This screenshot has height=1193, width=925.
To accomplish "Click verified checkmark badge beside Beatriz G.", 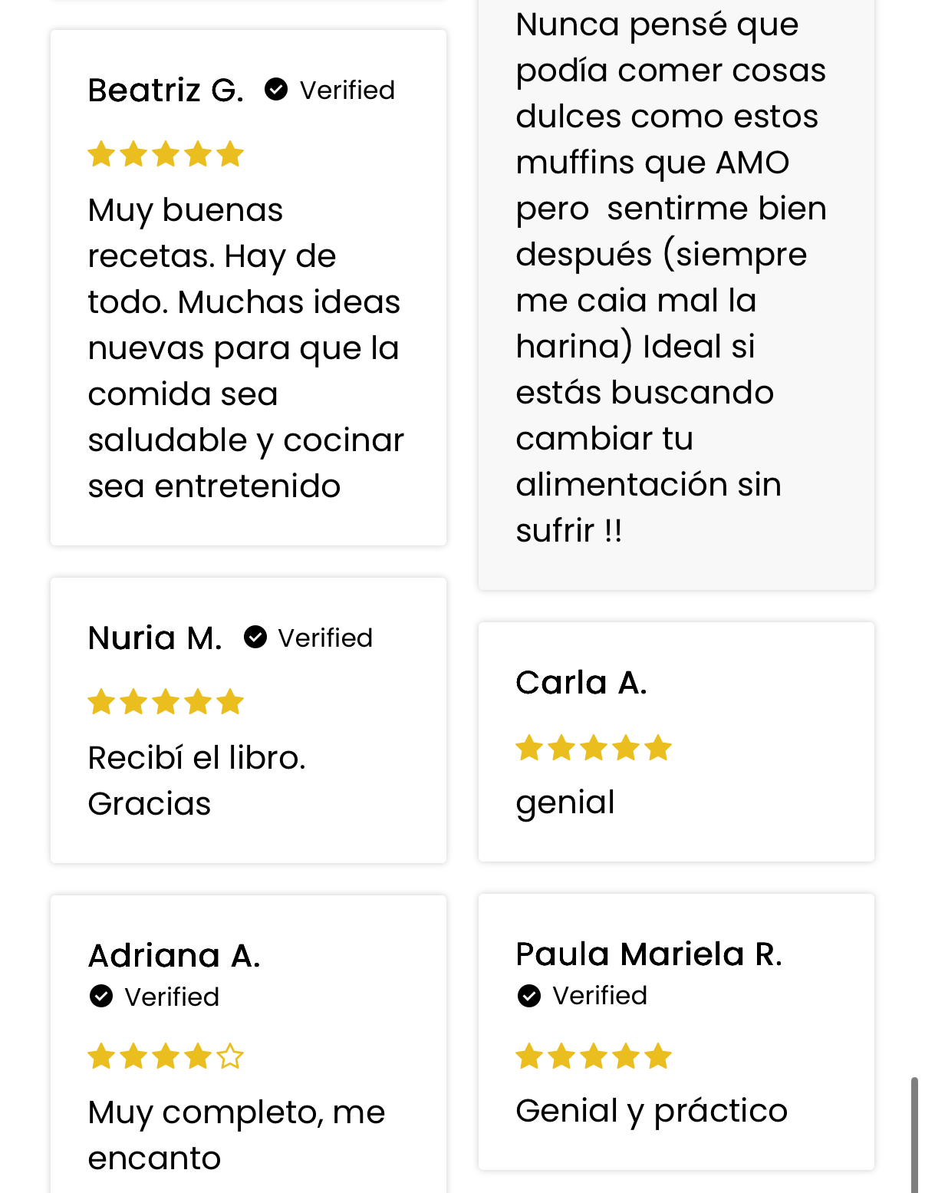I will (x=276, y=90).
